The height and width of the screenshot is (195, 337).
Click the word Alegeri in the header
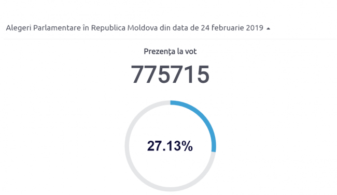[19, 28]
